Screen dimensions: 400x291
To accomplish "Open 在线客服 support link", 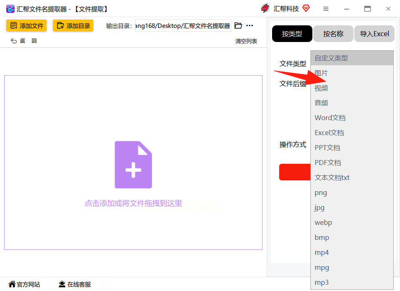I will 75,284.
